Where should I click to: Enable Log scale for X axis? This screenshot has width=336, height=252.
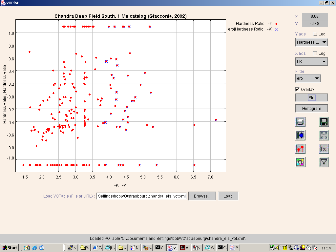point(315,53)
